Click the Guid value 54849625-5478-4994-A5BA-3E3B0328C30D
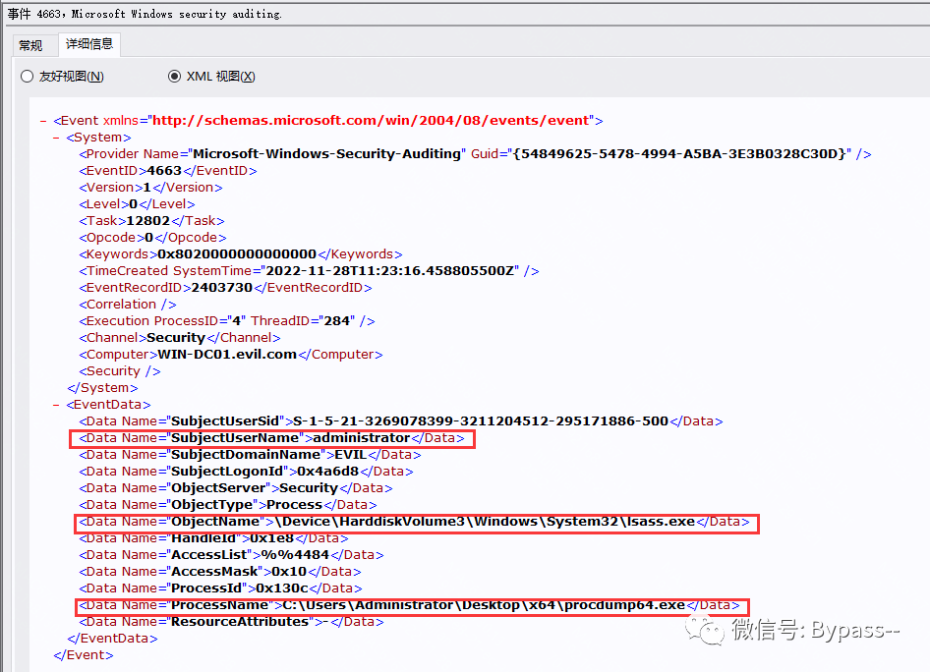The image size is (930, 672). (681, 154)
